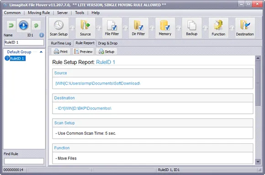Click the Source section header

pos(153,73)
